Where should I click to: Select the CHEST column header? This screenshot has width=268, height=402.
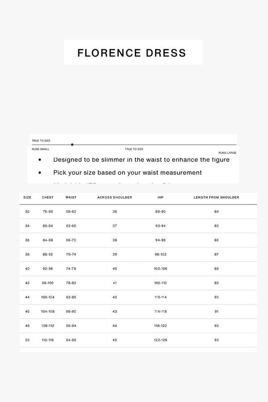[48, 197]
